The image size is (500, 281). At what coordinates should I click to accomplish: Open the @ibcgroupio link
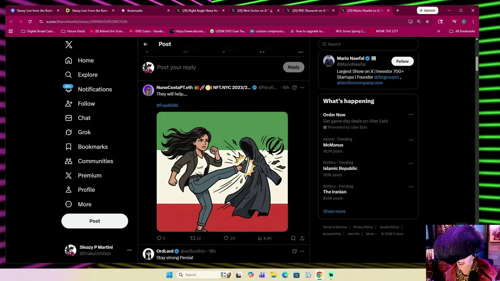(x=386, y=77)
